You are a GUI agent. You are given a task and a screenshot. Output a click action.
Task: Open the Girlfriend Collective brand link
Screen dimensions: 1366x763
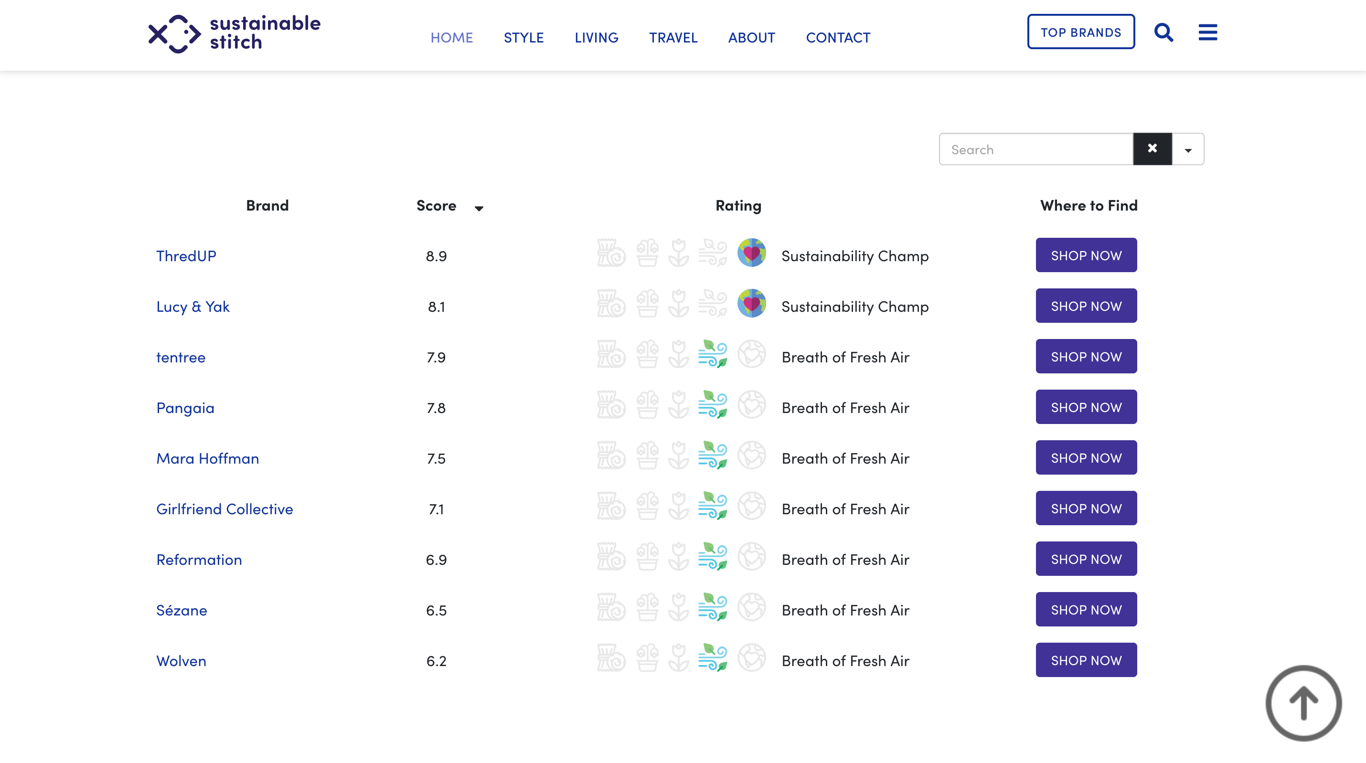[224, 509]
